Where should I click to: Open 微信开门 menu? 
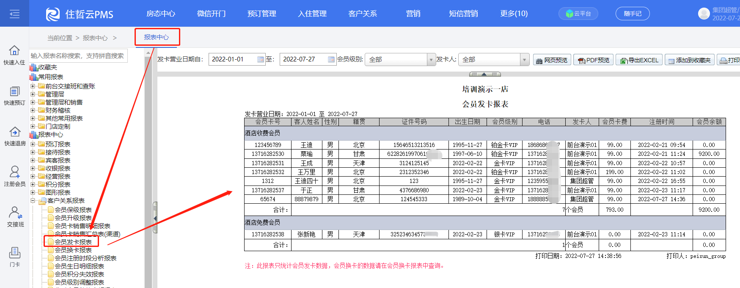click(x=211, y=14)
